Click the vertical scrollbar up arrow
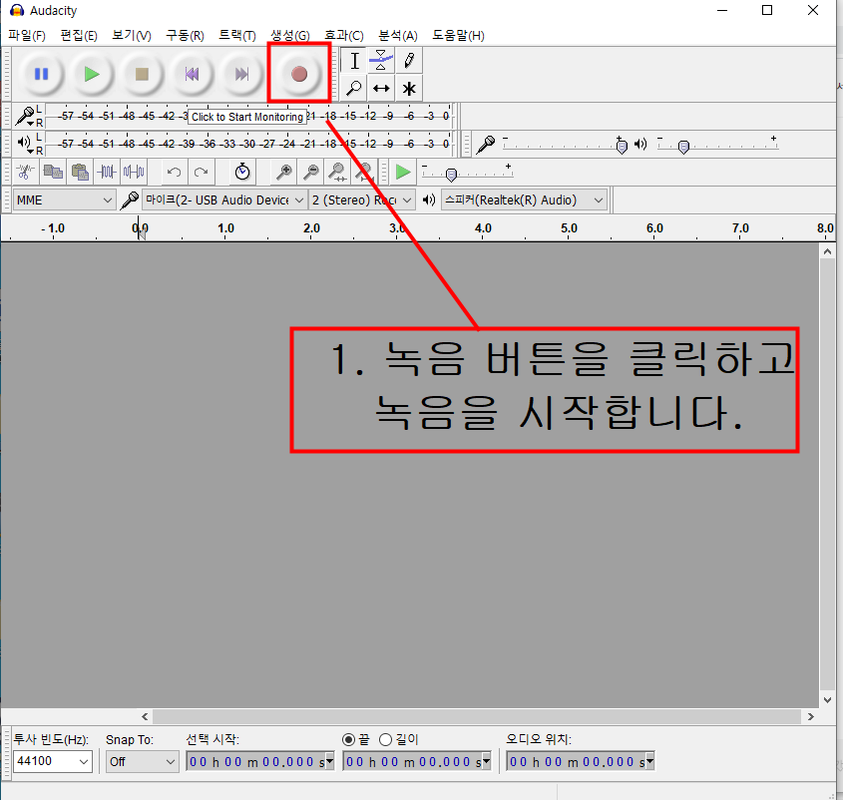This screenshot has width=843, height=800. click(x=827, y=251)
